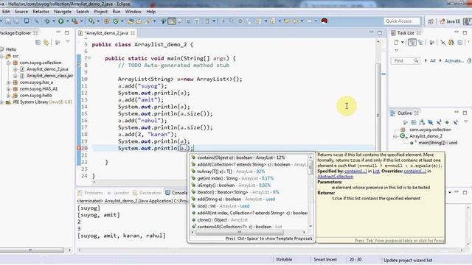Click the All filter link in Task List
Image resolution: width=472 pixels, height=265 pixels.
pyautogui.click(x=433, y=60)
